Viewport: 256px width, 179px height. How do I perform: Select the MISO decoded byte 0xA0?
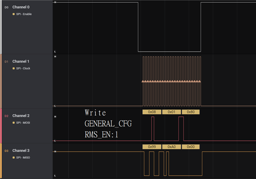(x=172, y=147)
